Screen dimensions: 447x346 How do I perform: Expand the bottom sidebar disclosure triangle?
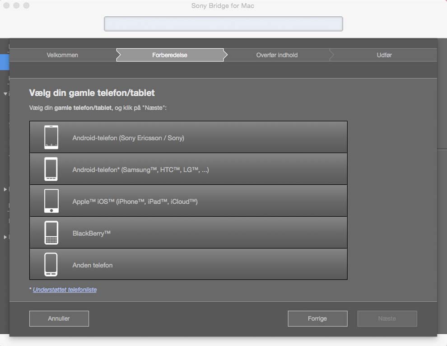point(5,237)
